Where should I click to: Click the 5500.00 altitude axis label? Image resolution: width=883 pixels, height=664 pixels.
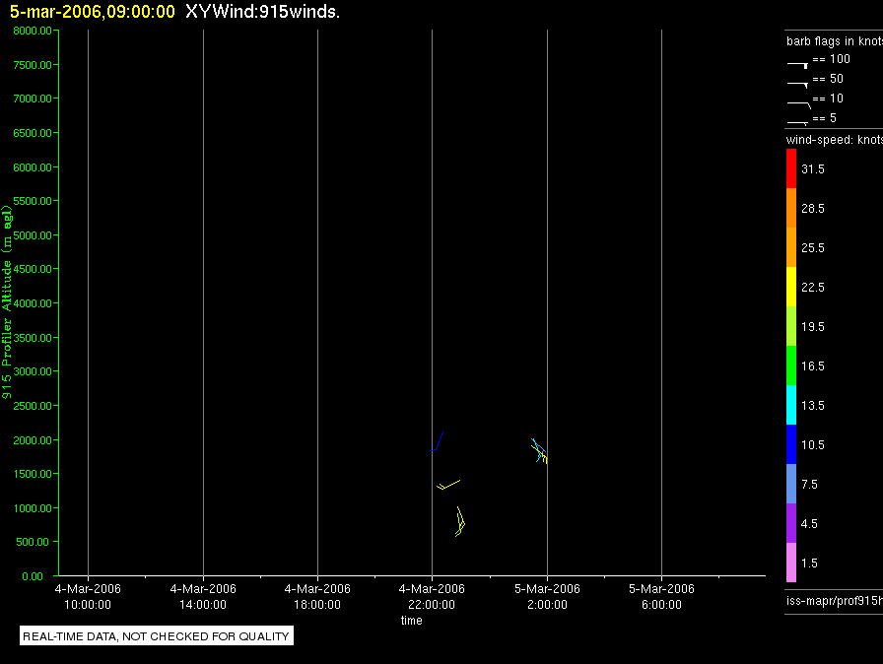pos(33,201)
